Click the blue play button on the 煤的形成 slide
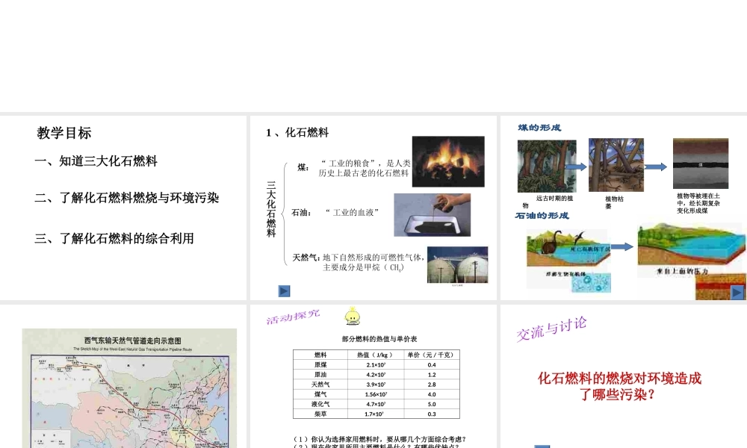The height and width of the screenshot is (448, 747). [x=737, y=292]
